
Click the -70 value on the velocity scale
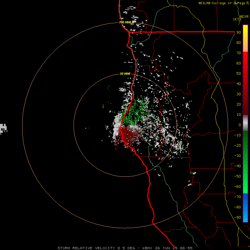237,197
